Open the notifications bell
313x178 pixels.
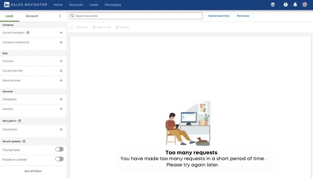(x=295, y=4)
